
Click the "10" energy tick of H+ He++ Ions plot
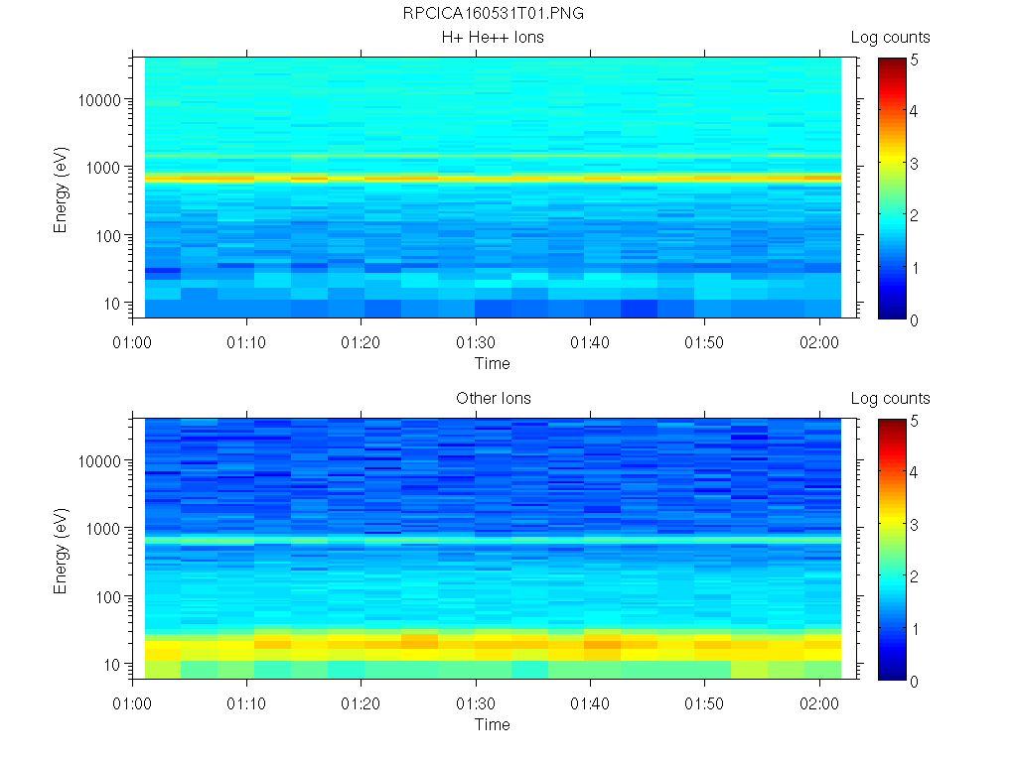click(112, 304)
